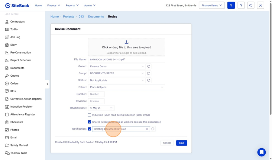Click the refresh icon beside Status field
This screenshot has width=272, height=160.
tap(148, 80)
